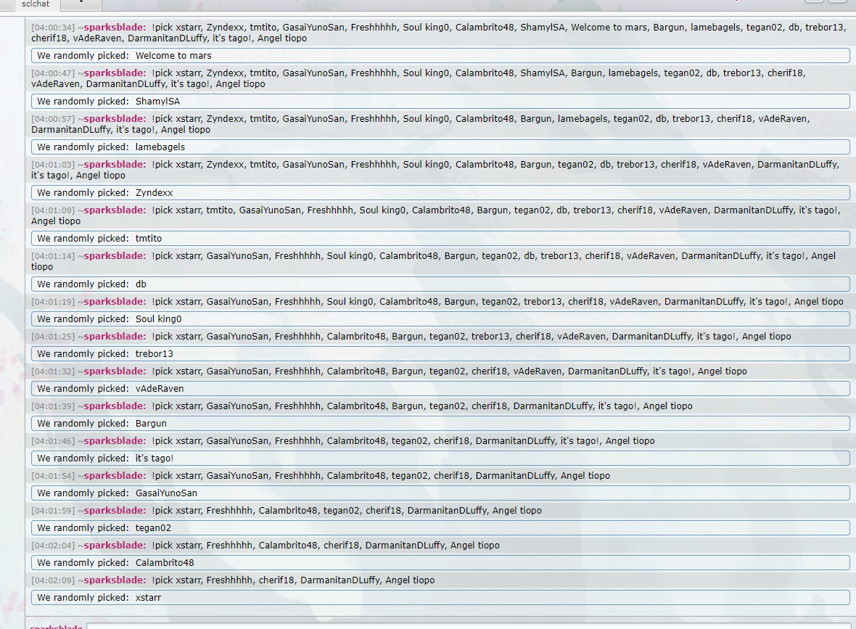
Task: Click the 04:01:39 timestamp
Action: (53, 406)
